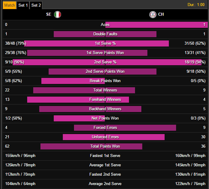Click SE's forehand winners value 13
Viewport: 209px width, 189px height.
click(7, 99)
